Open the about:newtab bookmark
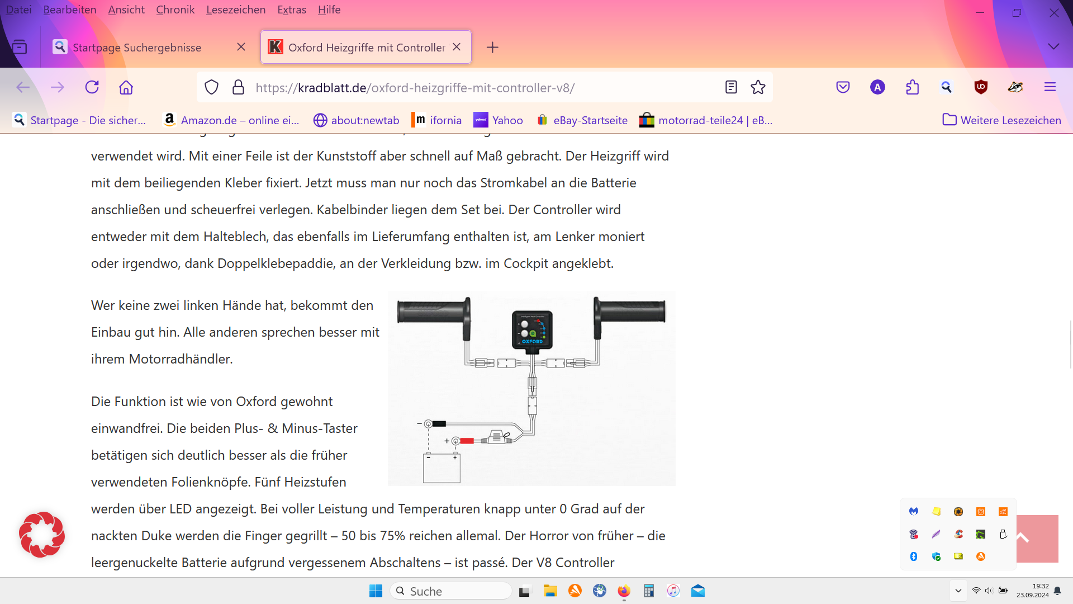Viewport: 1073px width, 604px height. pos(357,120)
